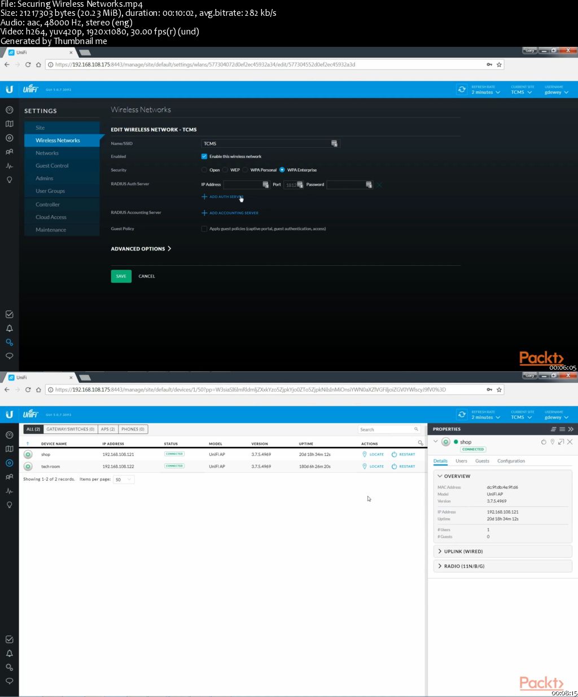Open Items per page 50 dropdown
Image resolution: width=578 pixels, height=697 pixels.
tap(124, 480)
